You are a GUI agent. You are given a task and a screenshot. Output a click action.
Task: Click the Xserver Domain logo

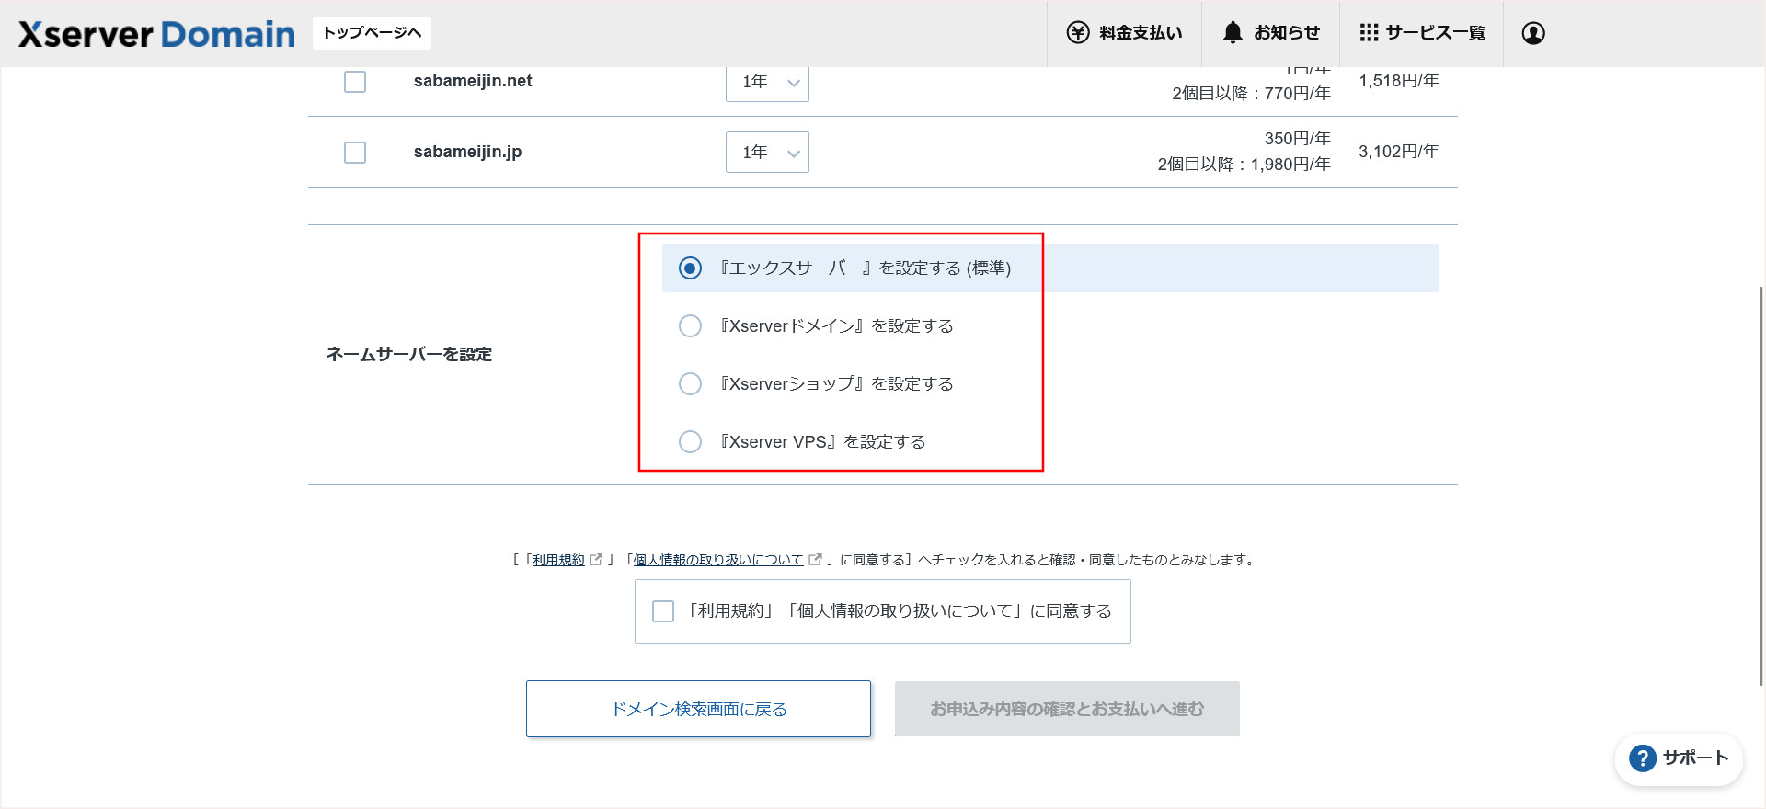pyautogui.click(x=156, y=34)
